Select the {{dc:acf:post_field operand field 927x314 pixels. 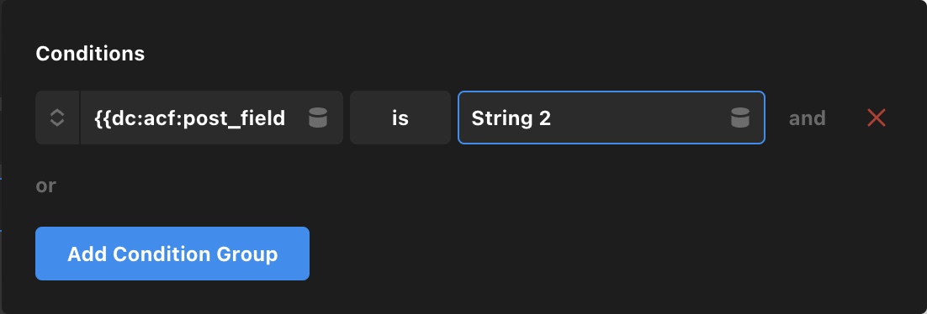point(211,118)
